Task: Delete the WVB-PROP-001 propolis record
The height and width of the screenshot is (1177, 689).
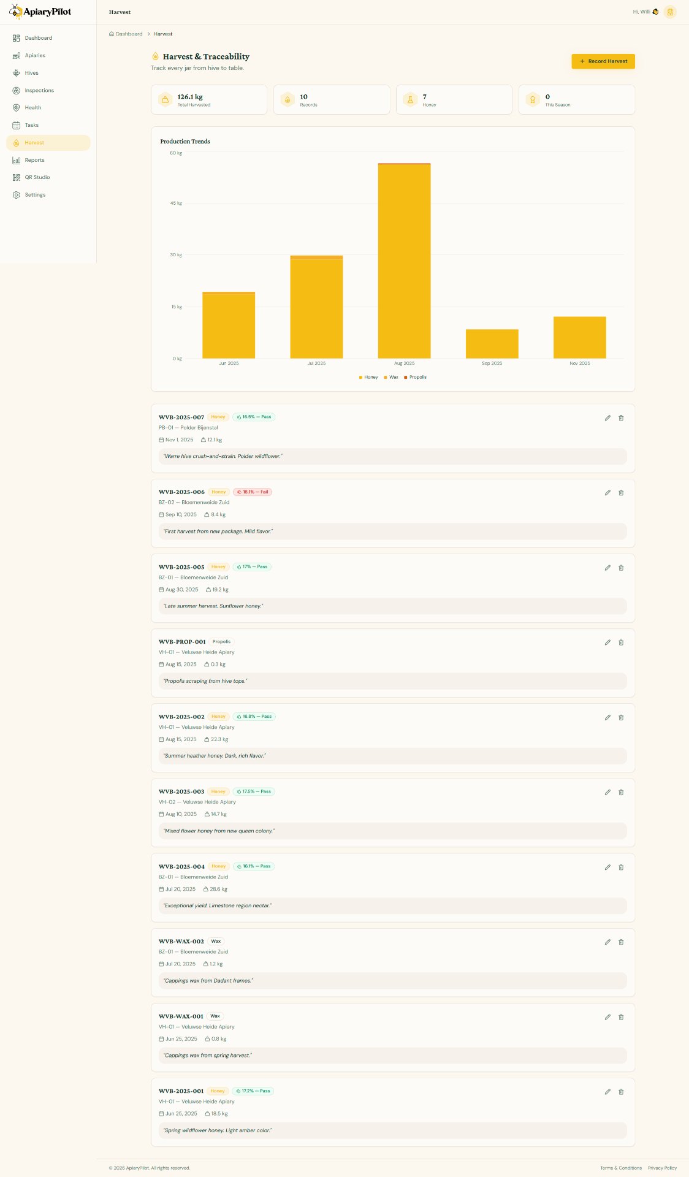Action: point(621,642)
